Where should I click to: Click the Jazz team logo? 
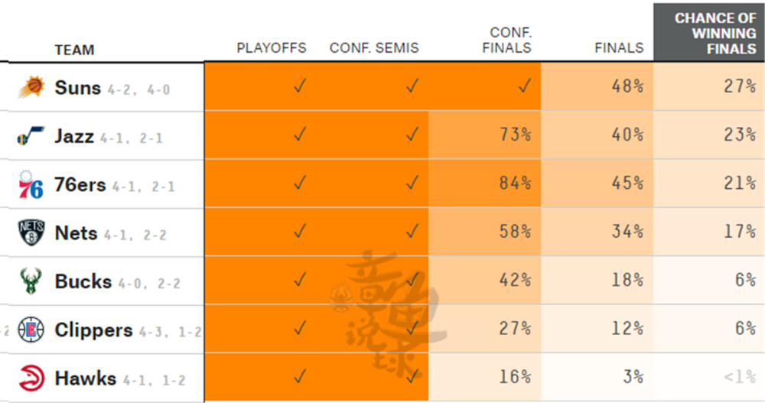click(x=31, y=135)
